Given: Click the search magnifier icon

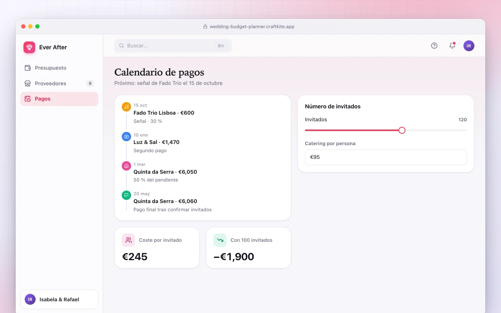Looking at the screenshot, I should [122, 46].
